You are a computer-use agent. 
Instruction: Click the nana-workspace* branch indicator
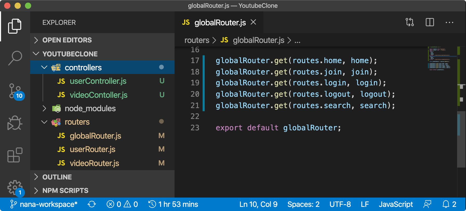[x=44, y=204]
